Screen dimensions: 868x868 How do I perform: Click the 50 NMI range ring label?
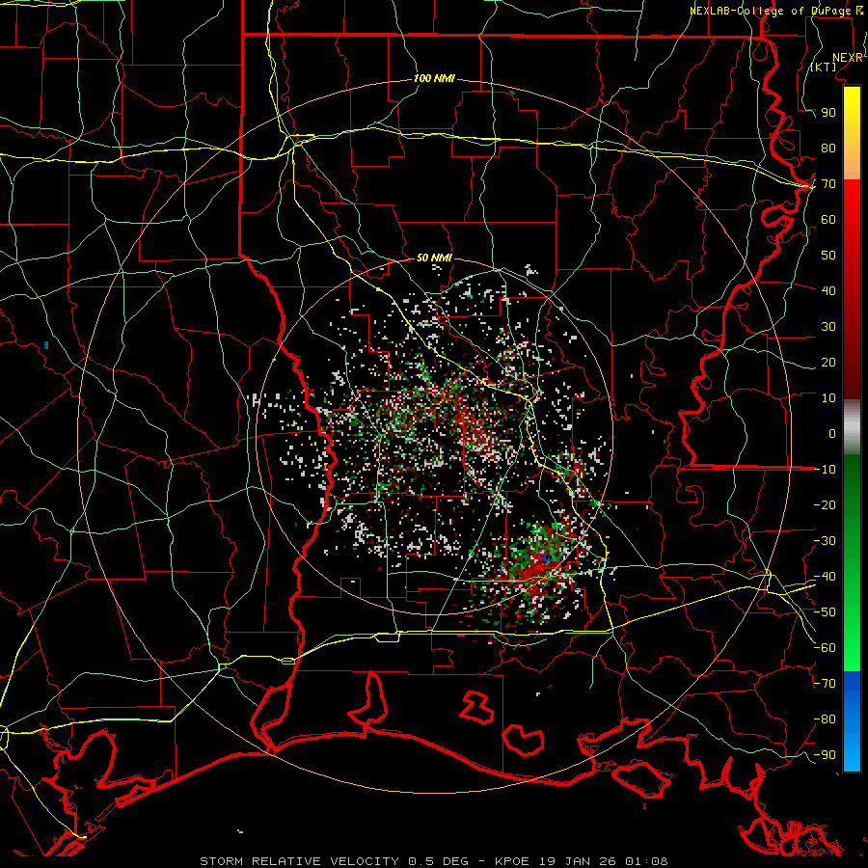click(434, 258)
